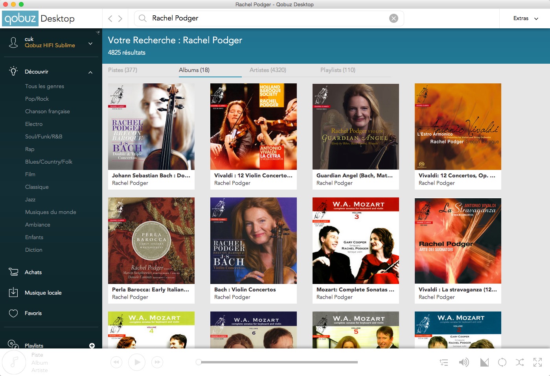Open the play queue list icon
The width and height of the screenshot is (550, 376).
444,363
